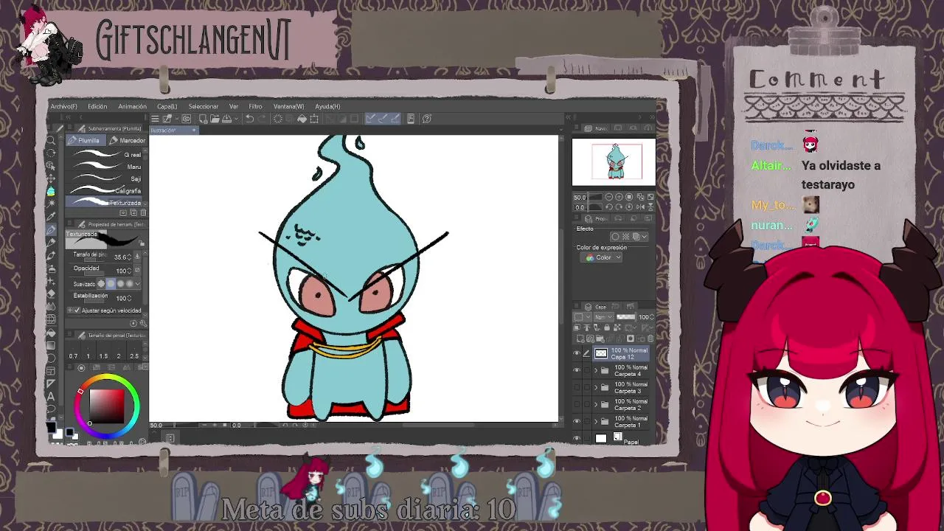The width and height of the screenshot is (944, 531).
Task: Open the layer blending mode dropdown
Action: (x=604, y=316)
